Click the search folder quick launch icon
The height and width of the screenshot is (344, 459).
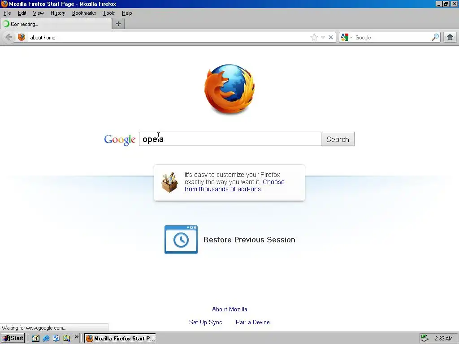(x=66, y=338)
